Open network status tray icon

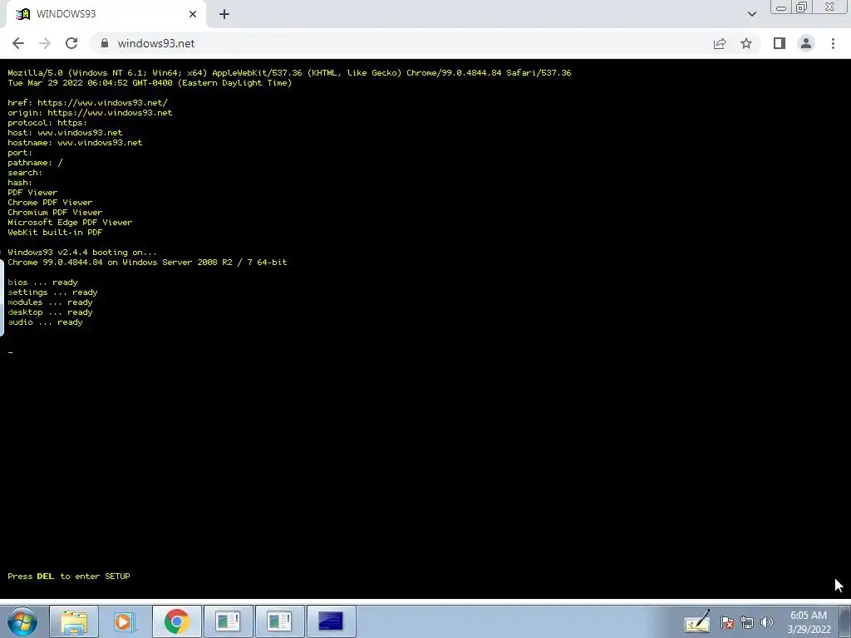747,623
